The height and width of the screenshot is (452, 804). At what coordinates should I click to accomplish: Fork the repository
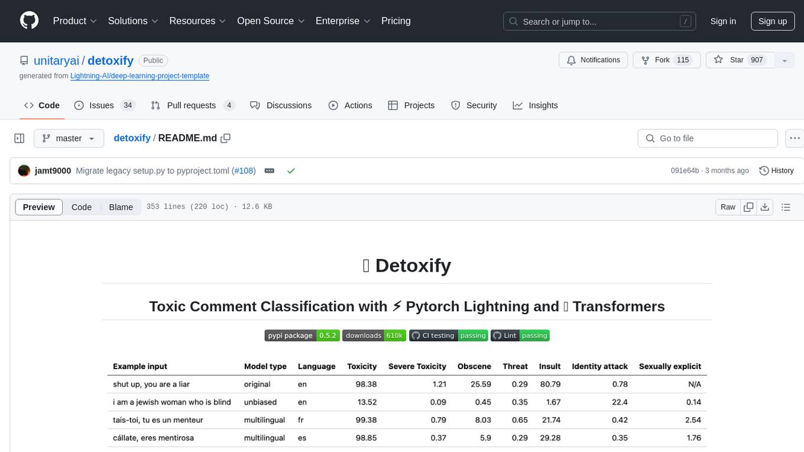(666, 60)
